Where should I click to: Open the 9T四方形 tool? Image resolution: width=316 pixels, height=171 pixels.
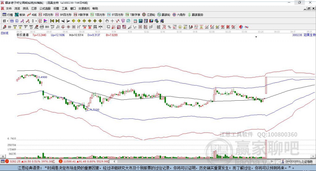115,15
